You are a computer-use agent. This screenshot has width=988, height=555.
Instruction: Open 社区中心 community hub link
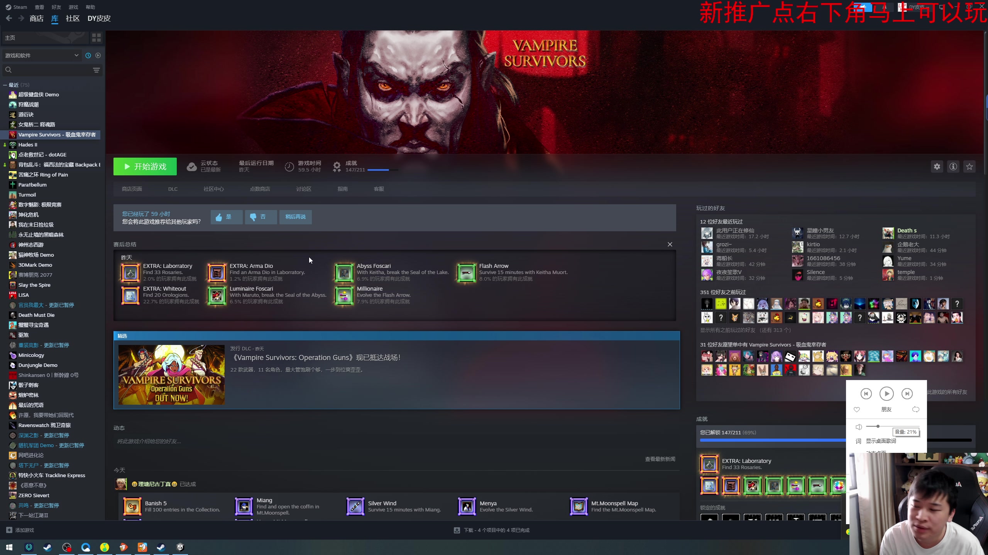[214, 189]
